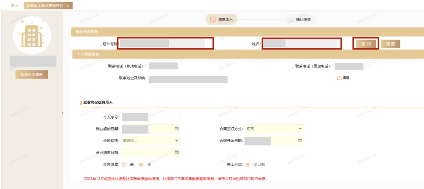Click the red 2023年12月 notice text
This screenshot has height=189, width=424.
tap(175, 179)
